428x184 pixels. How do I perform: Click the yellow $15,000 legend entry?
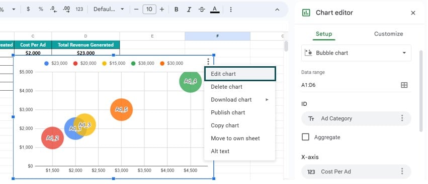point(114,63)
